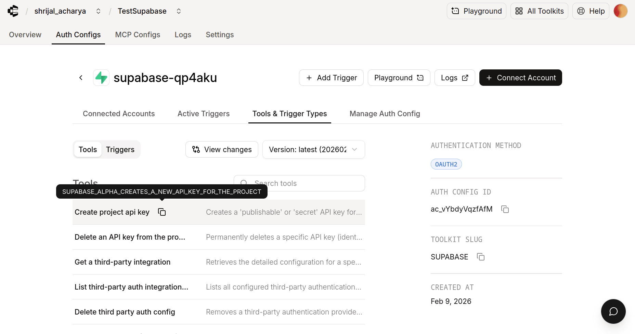The width and height of the screenshot is (635, 334).
Task: Switch to the MCP Configs tab
Action: (138, 35)
